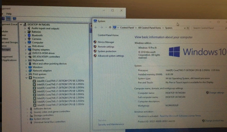Screen dimensions: 227x132
Task: Collapse the DESKTOP-9V7MO4N root node
Action: tap(21, 25)
